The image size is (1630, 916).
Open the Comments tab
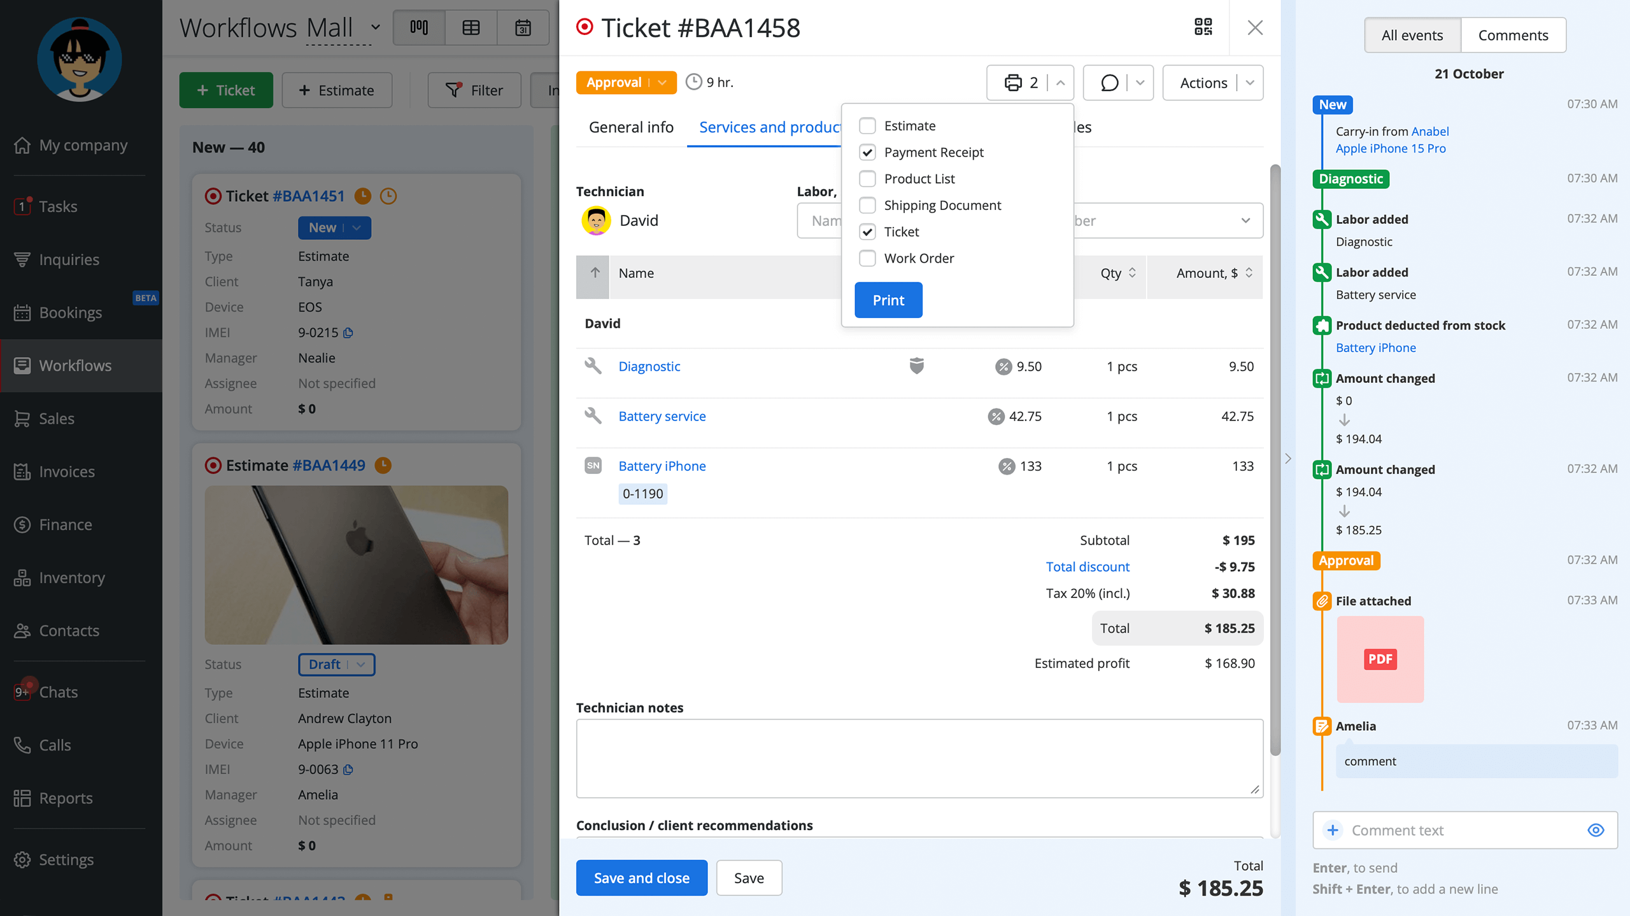click(x=1513, y=35)
